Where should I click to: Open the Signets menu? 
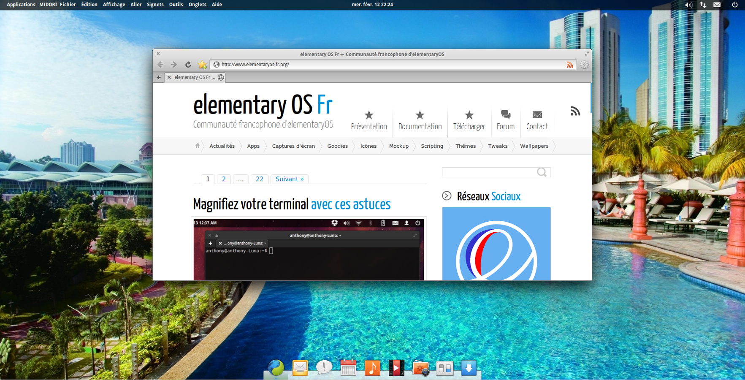pos(155,5)
